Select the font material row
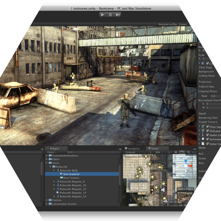Screen dimensions: 221x221 coord(82,174)
